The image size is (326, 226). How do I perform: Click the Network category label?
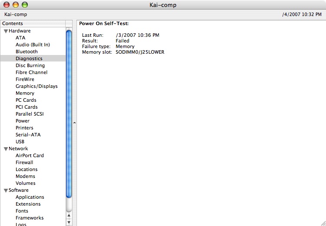pos(18,149)
